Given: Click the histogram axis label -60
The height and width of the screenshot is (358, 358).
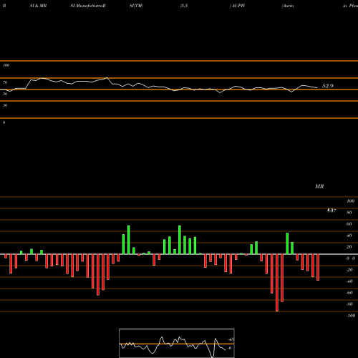Looking at the screenshot, I should click(x=349, y=293).
